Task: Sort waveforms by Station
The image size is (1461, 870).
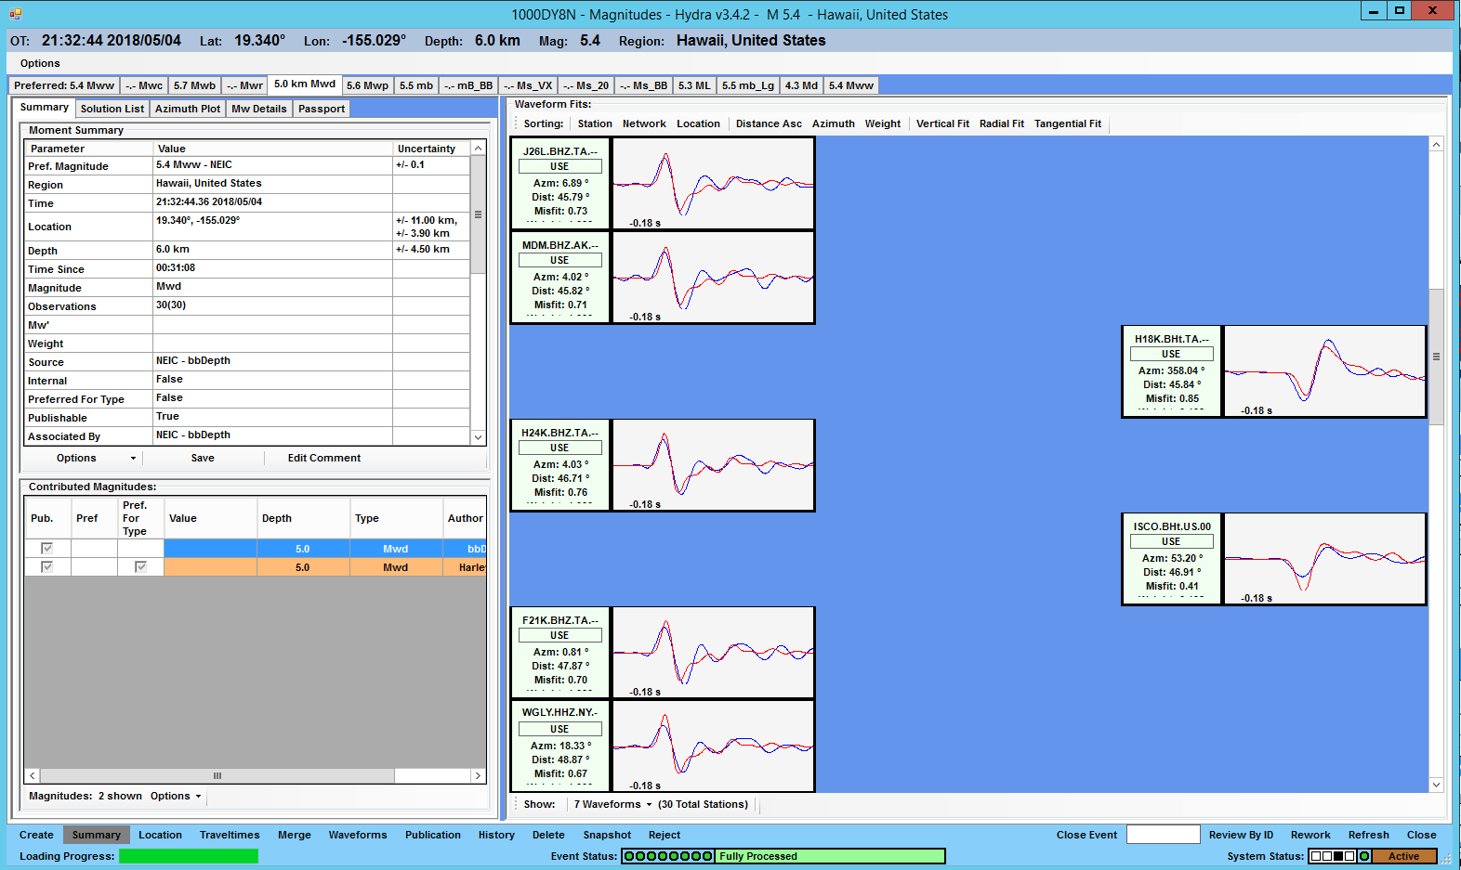Action: (x=595, y=123)
